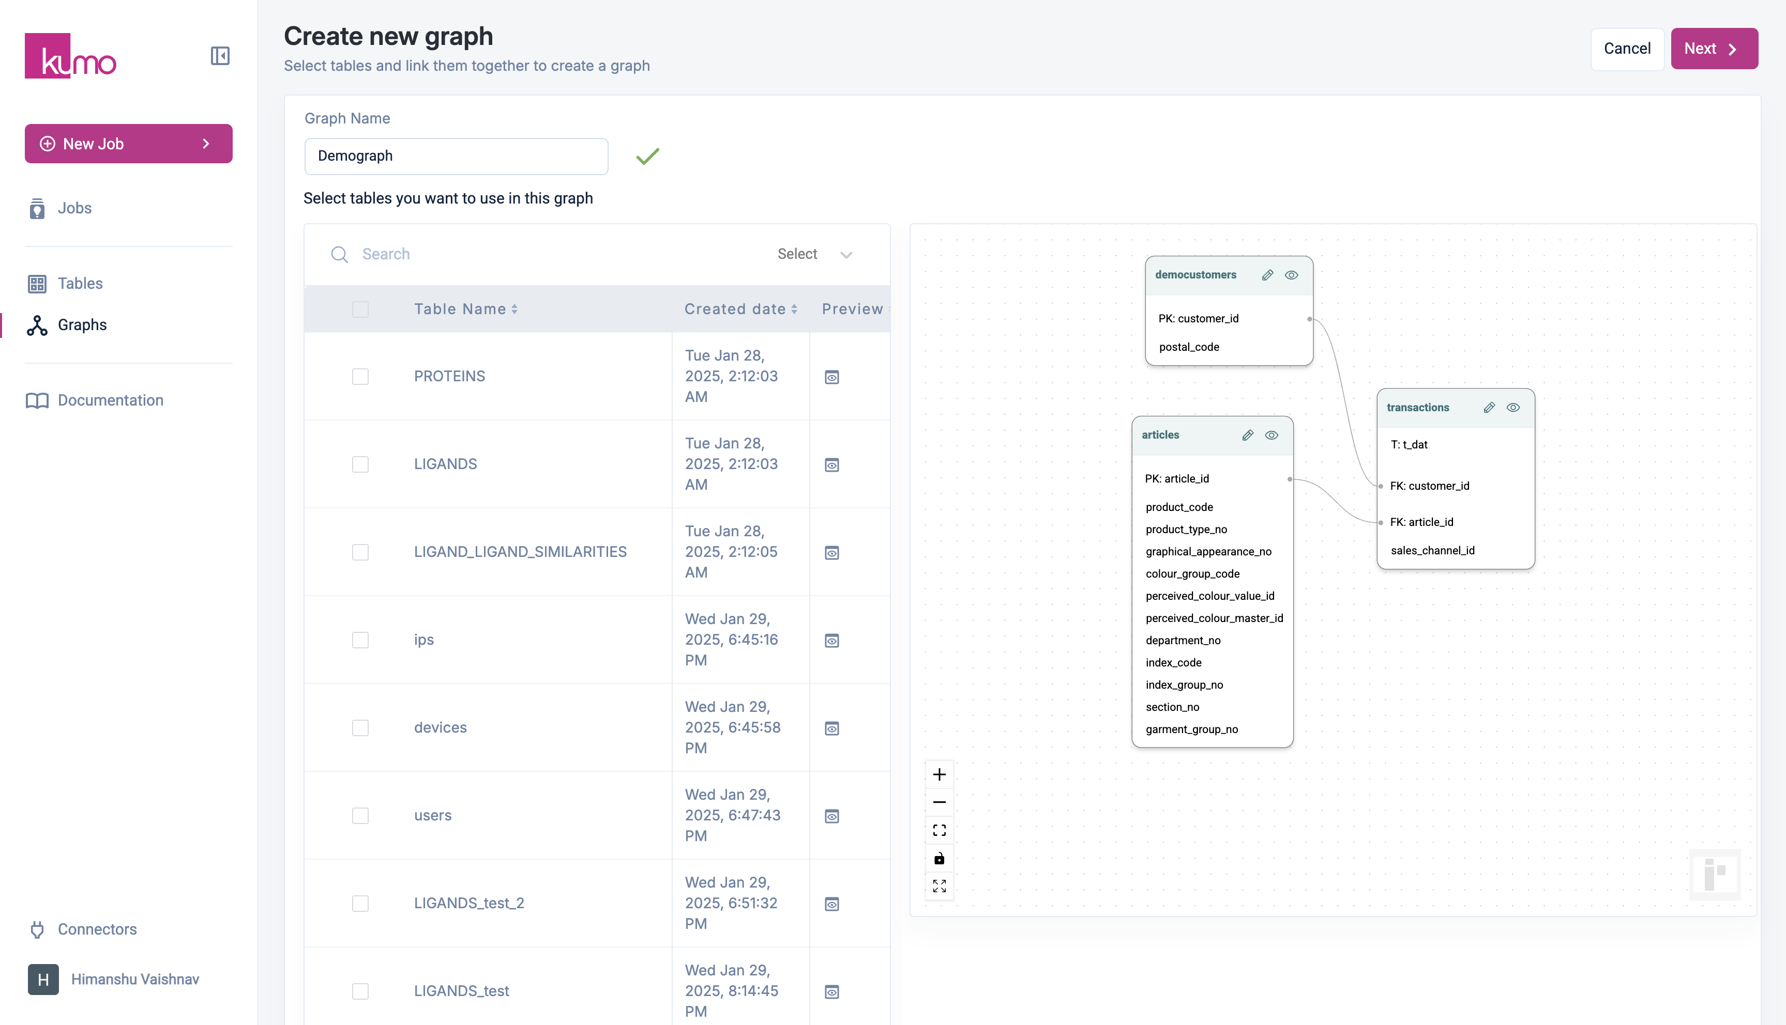Click the edit pencil on transactions table
Image resolution: width=1786 pixels, height=1025 pixels.
[1489, 408]
